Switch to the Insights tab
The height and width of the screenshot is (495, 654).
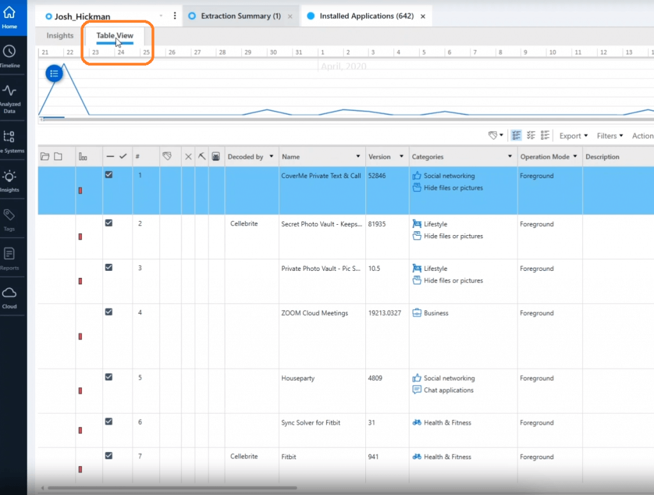60,36
